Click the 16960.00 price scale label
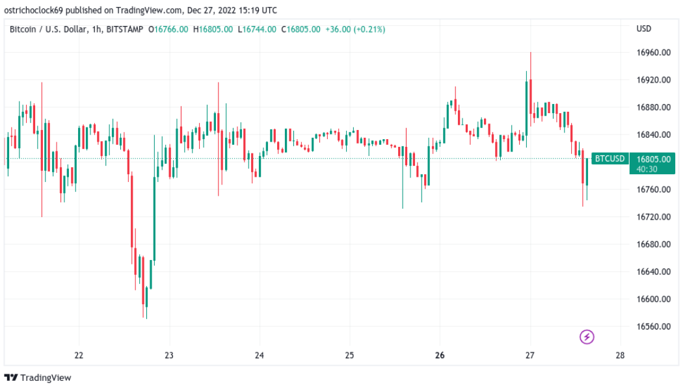 click(652, 53)
